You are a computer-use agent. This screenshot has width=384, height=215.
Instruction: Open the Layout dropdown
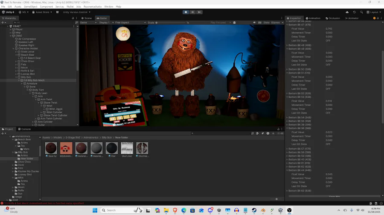(373, 12)
